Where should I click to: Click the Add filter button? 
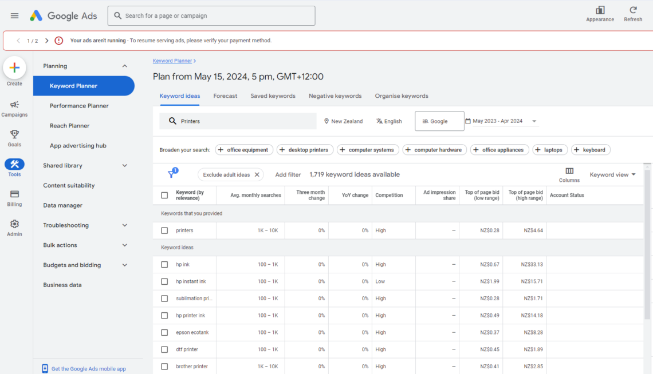coord(288,174)
